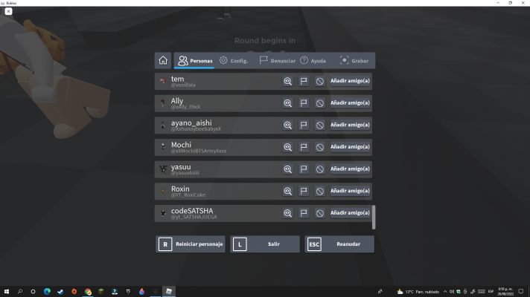Inspect avatar of ayano_aishi
This screenshot has width=530, height=297.
point(287,125)
